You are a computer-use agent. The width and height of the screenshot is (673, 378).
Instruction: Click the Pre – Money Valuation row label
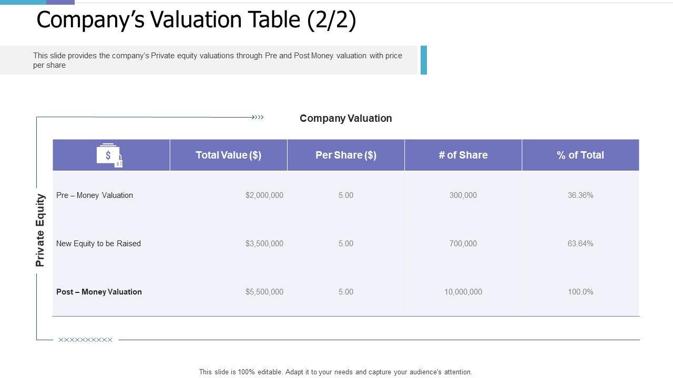[x=95, y=195]
